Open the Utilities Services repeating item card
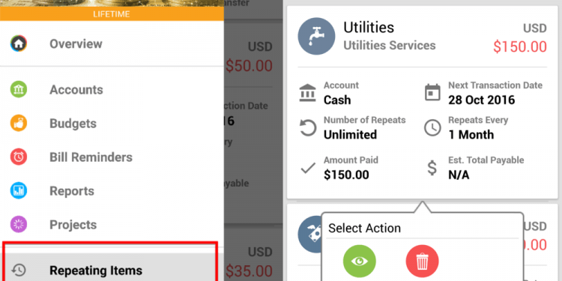The image size is (562, 281). (423, 102)
